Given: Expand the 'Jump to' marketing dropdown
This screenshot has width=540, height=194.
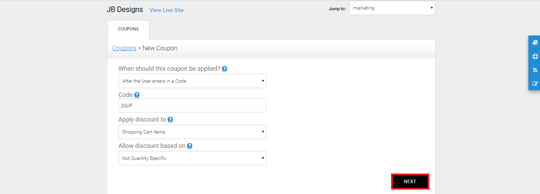Looking at the screenshot, I should tap(392, 8).
